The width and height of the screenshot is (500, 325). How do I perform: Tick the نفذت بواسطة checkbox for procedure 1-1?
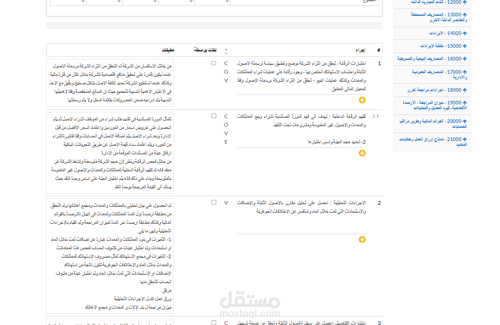214,116
